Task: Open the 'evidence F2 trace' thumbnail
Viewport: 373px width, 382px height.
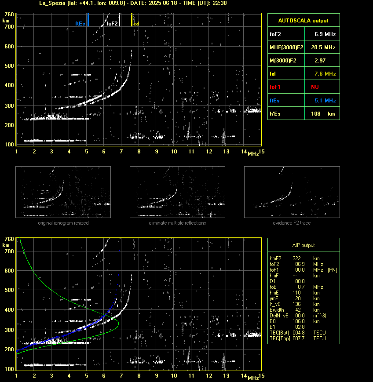Action: 292,192
